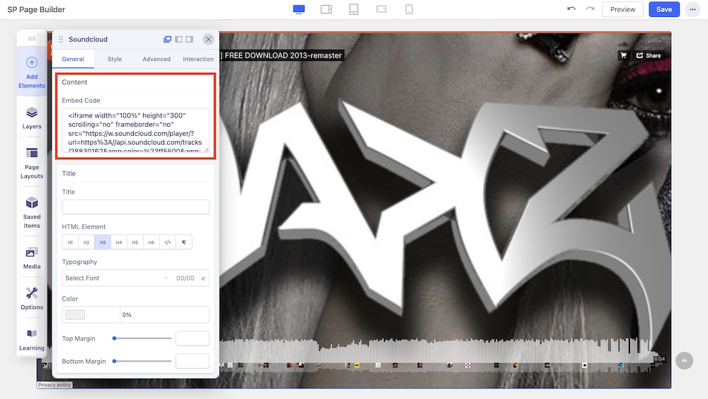Switch to the mobile landscape device view
This screenshot has height=399, width=708.
click(x=382, y=9)
